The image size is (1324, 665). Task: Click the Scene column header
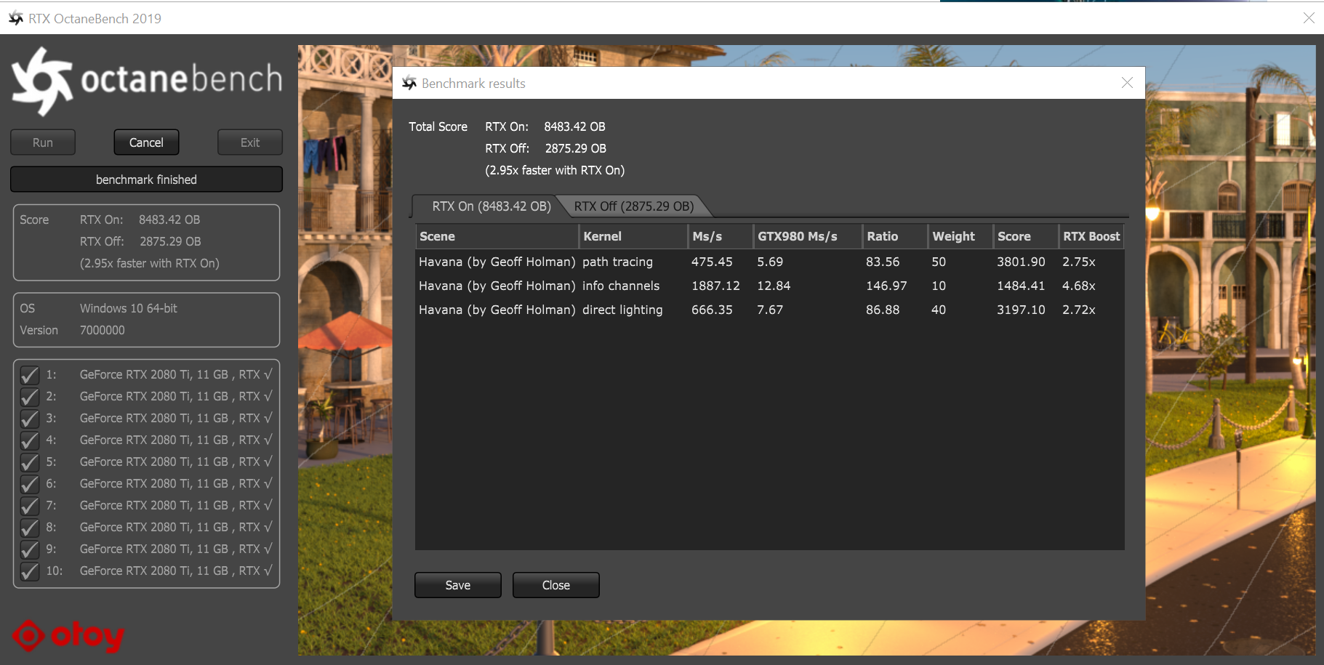tap(497, 236)
